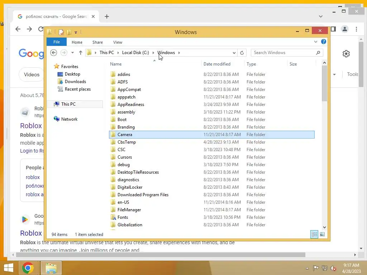The height and width of the screenshot is (275, 367).
Task: Open Explorer help question mark
Action: 324,42
